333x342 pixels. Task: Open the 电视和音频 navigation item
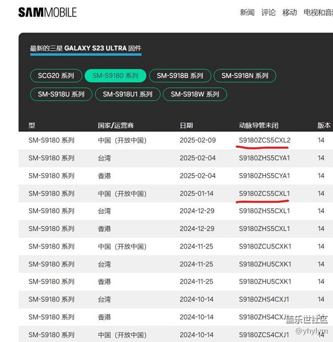pyautogui.click(x=318, y=12)
